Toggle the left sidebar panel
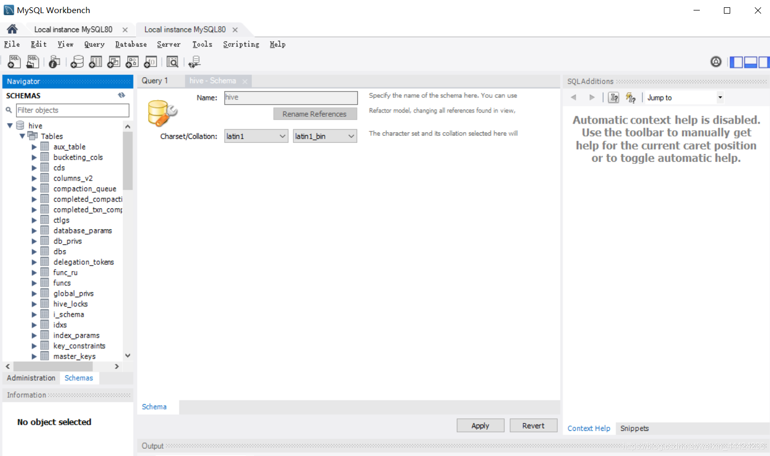This screenshot has width=770, height=456. [736, 62]
